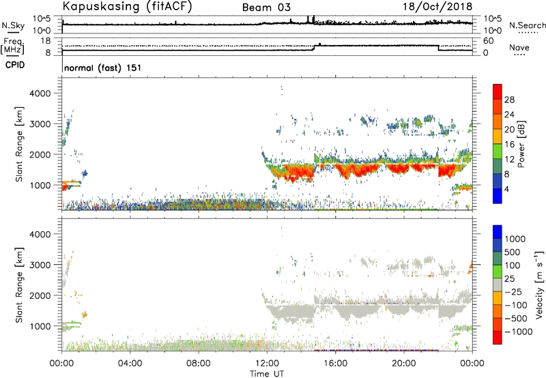
Task: Click the 'N.Search' legend label
Action: coord(528,25)
